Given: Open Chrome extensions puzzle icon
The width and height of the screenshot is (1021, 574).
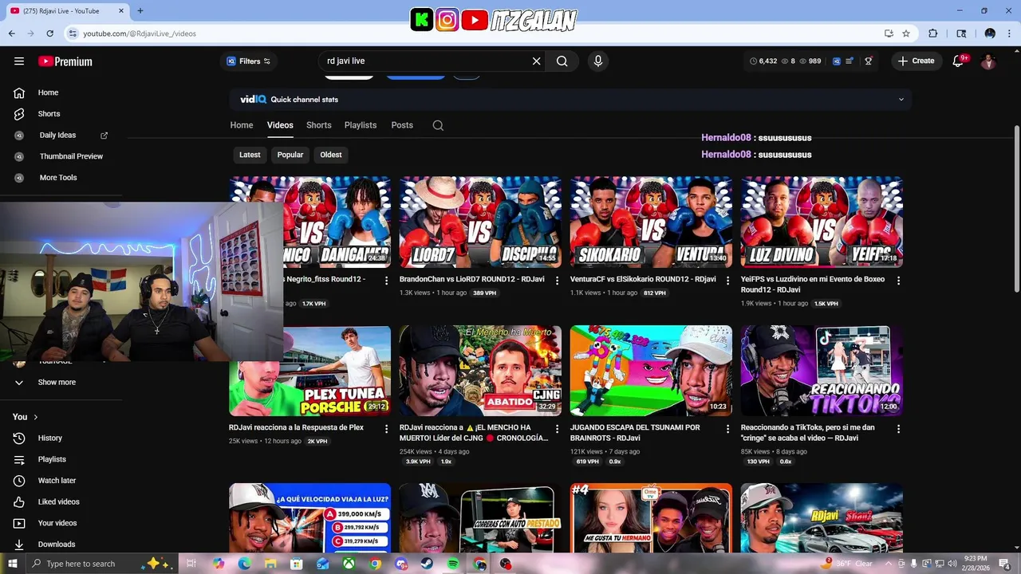Looking at the screenshot, I should [933, 33].
